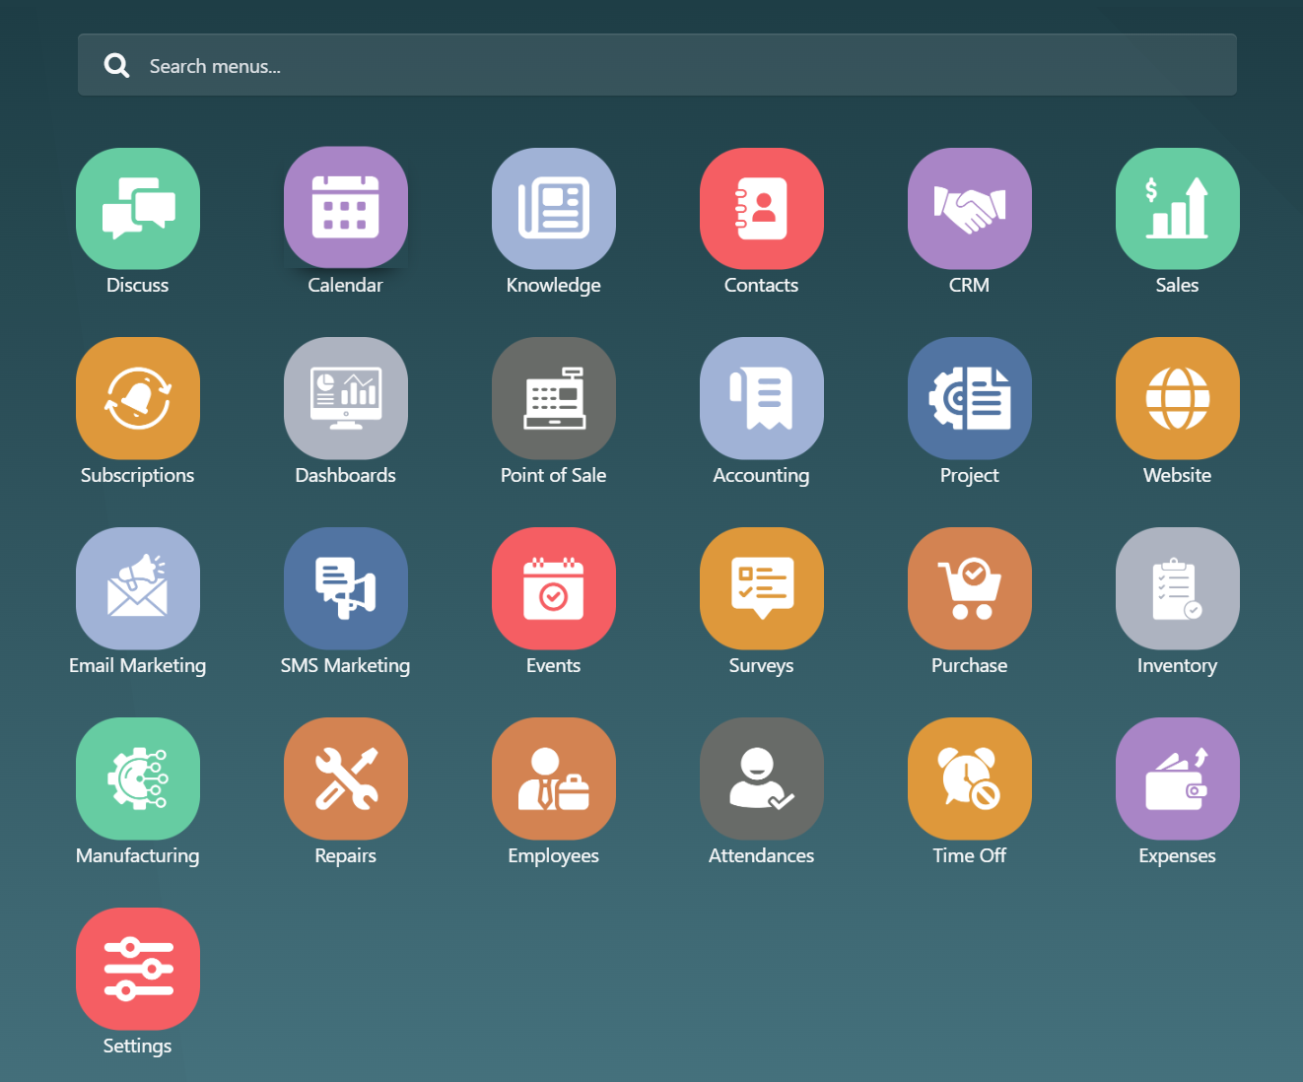Open the Settings app
Image resolution: width=1303 pixels, height=1082 pixels.
pos(138,969)
